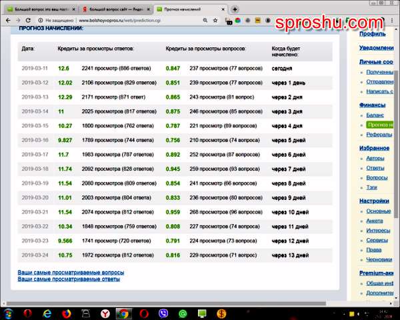The image size is (400, 320).
Task: Click the address bar URL field
Action: 133,21
